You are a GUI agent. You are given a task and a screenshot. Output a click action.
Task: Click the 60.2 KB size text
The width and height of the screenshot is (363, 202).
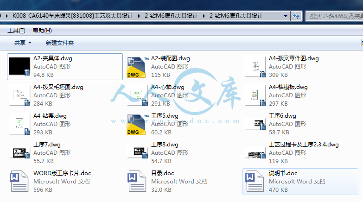pyautogui.click(x=161, y=133)
